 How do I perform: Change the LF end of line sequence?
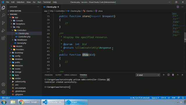(169, 98)
